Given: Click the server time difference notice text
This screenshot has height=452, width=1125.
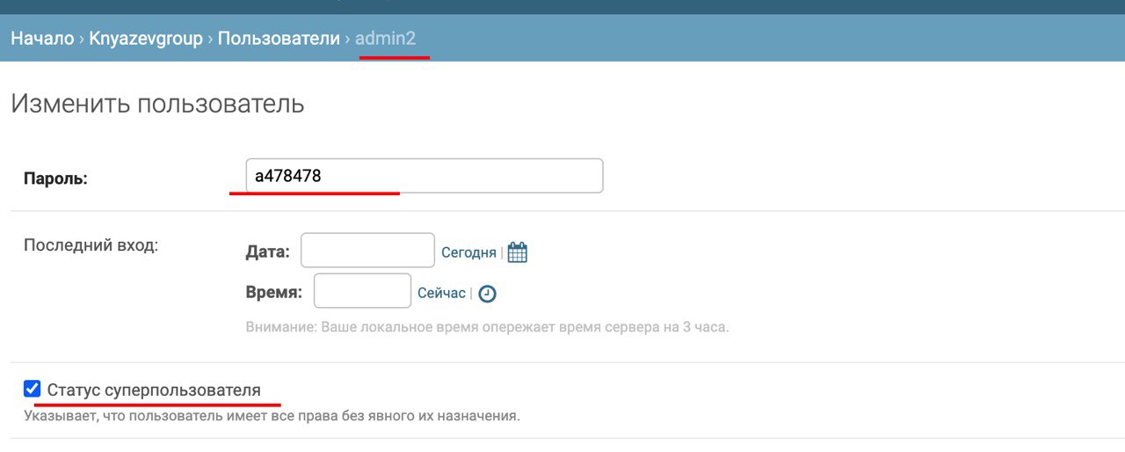Looking at the screenshot, I should point(488,327).
